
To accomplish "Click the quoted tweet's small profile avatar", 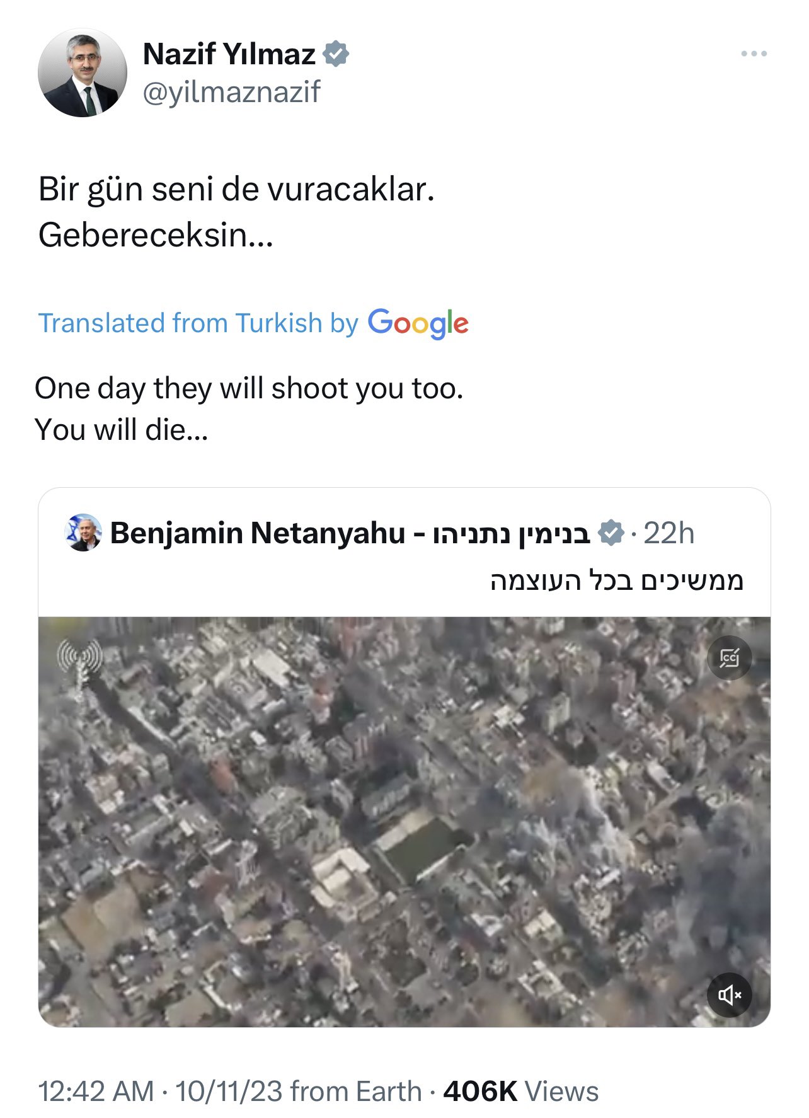I will (83, 533).
